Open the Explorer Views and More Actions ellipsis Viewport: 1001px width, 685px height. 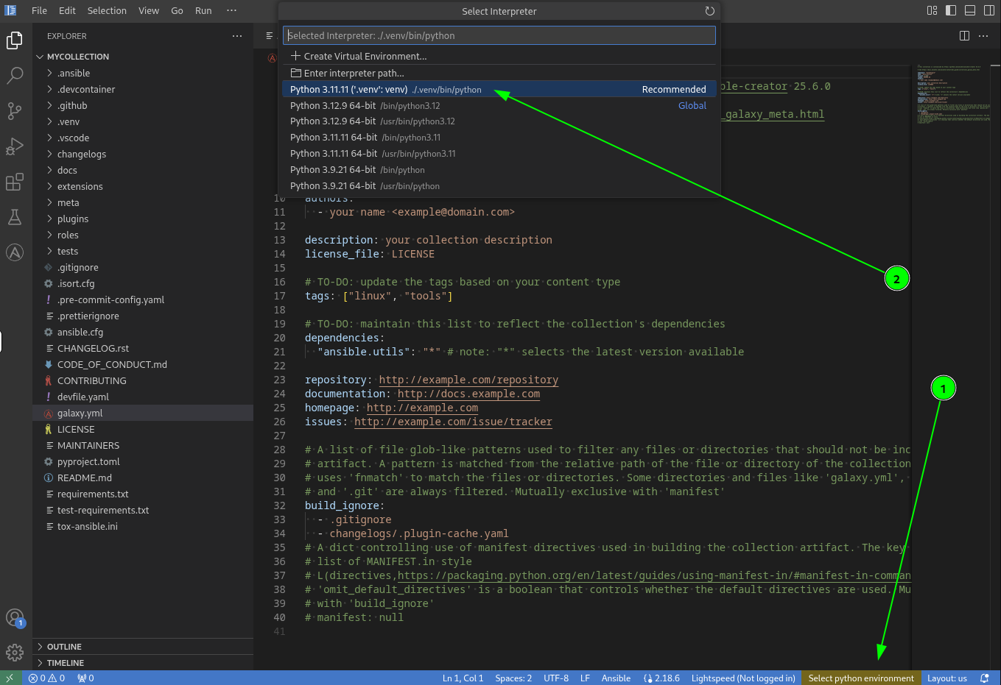237,35
